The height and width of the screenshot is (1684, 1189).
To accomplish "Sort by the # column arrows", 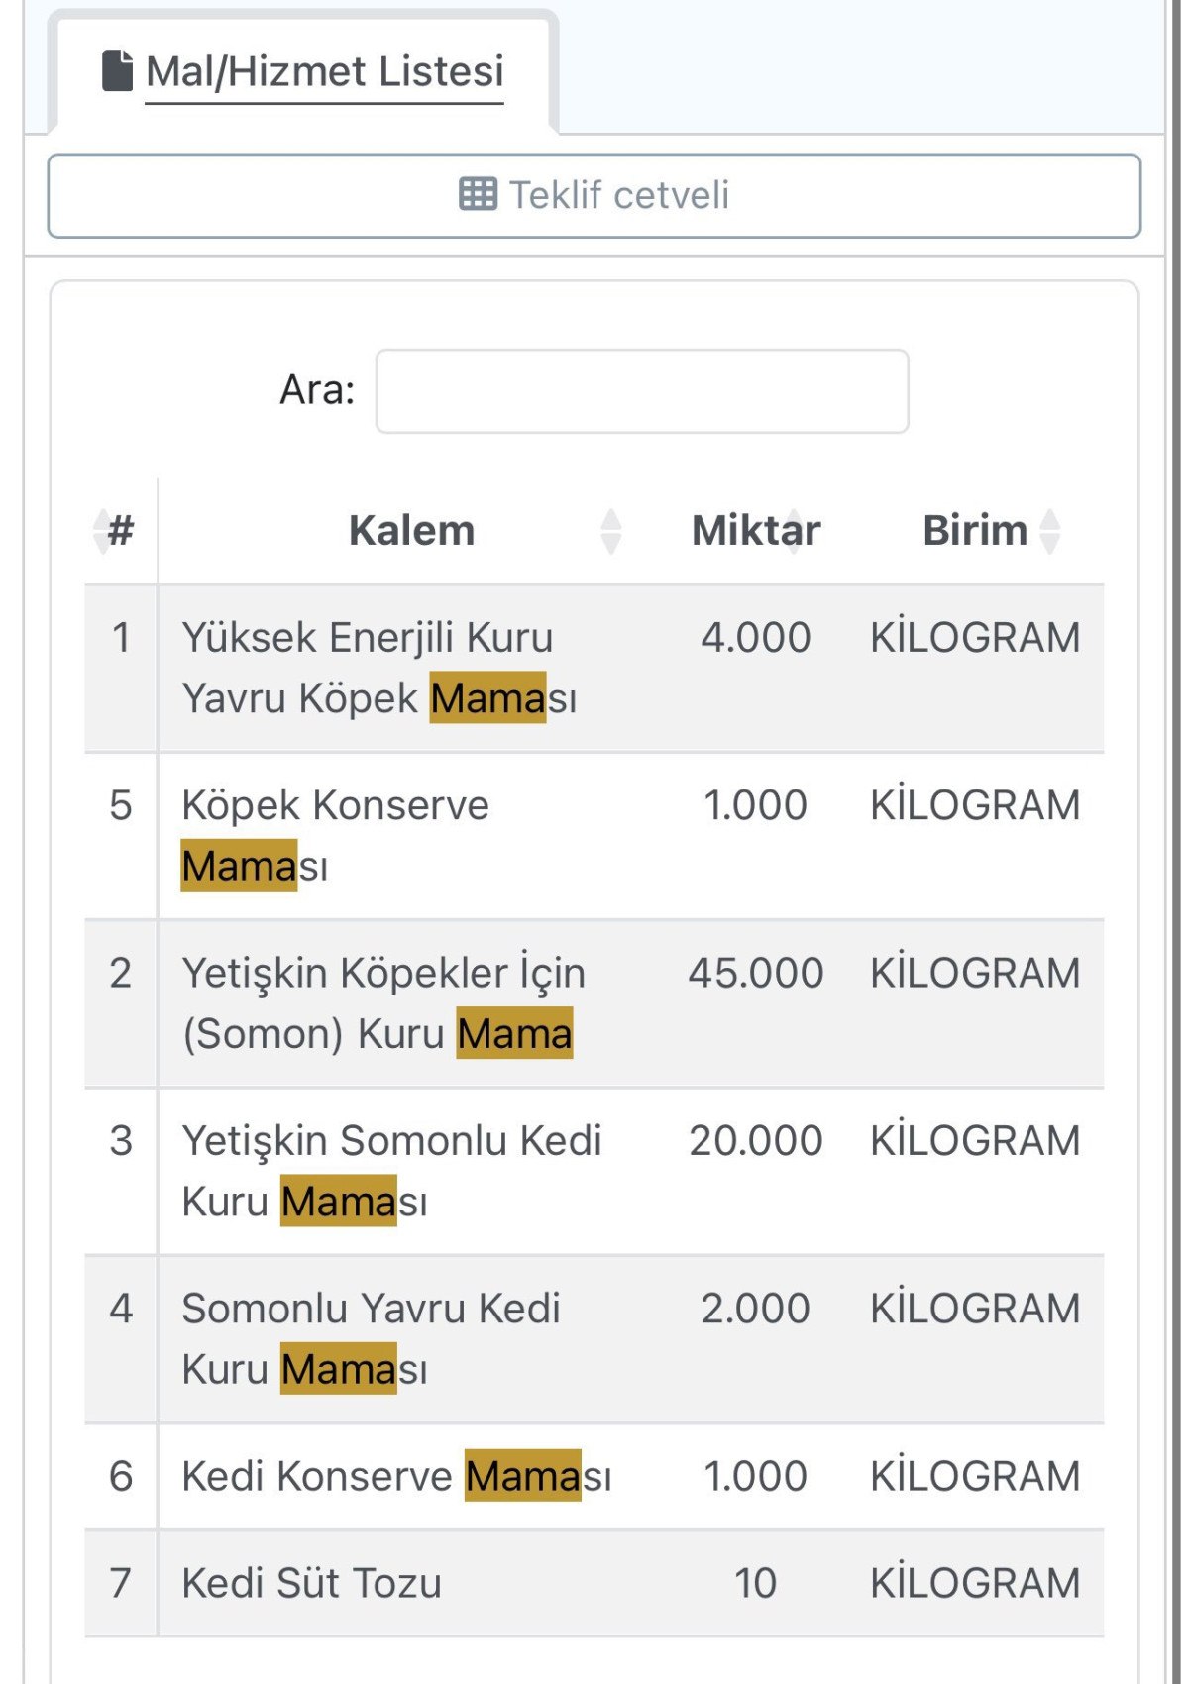I will pos(101,531).
